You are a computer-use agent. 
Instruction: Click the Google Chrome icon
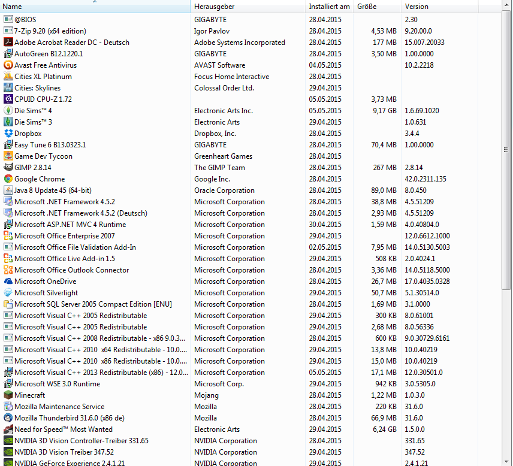[8, 178]
